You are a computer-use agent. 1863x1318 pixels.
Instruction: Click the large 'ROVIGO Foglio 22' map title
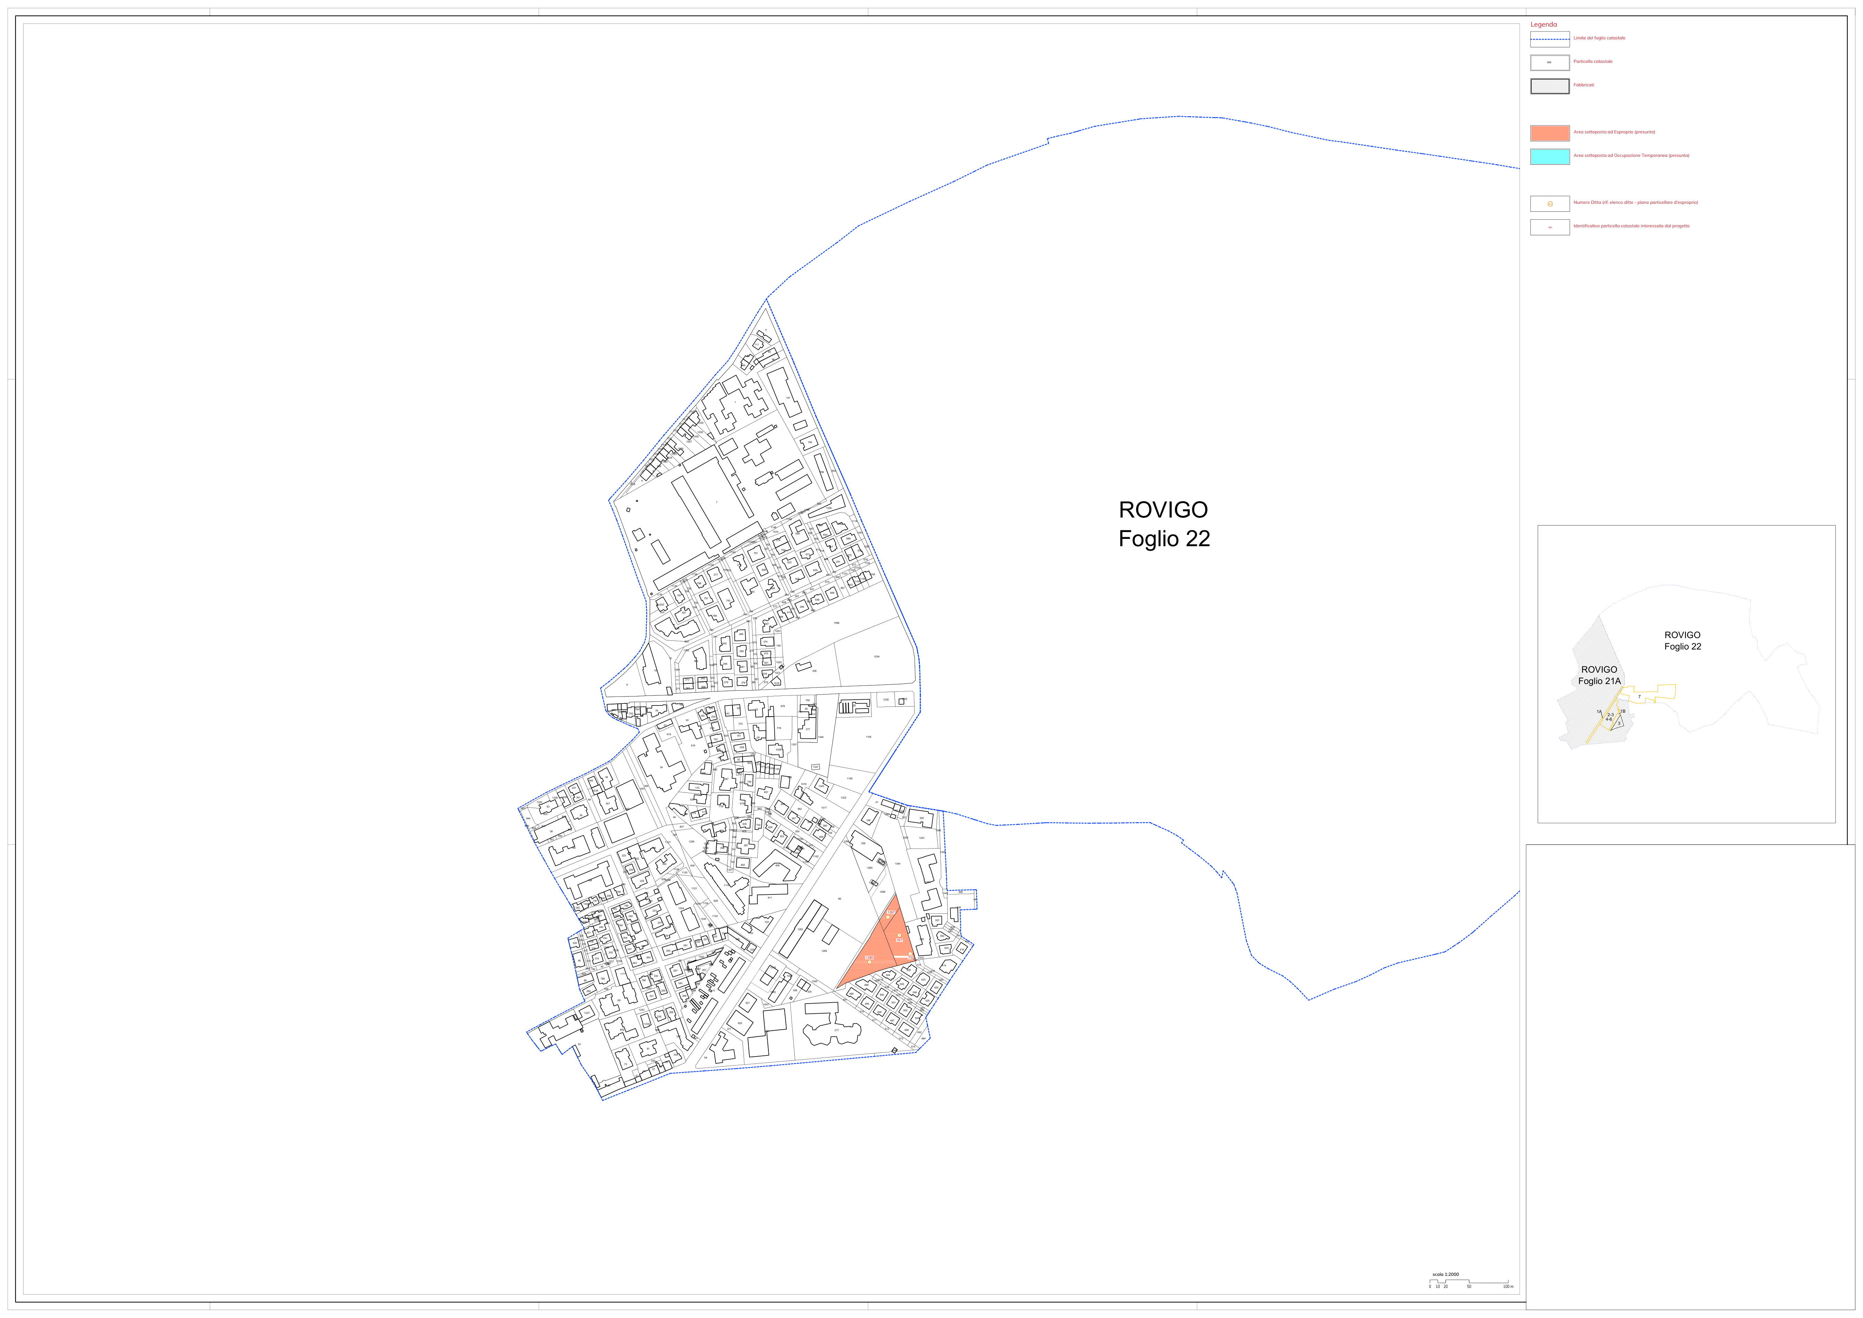coord(1164,524)
